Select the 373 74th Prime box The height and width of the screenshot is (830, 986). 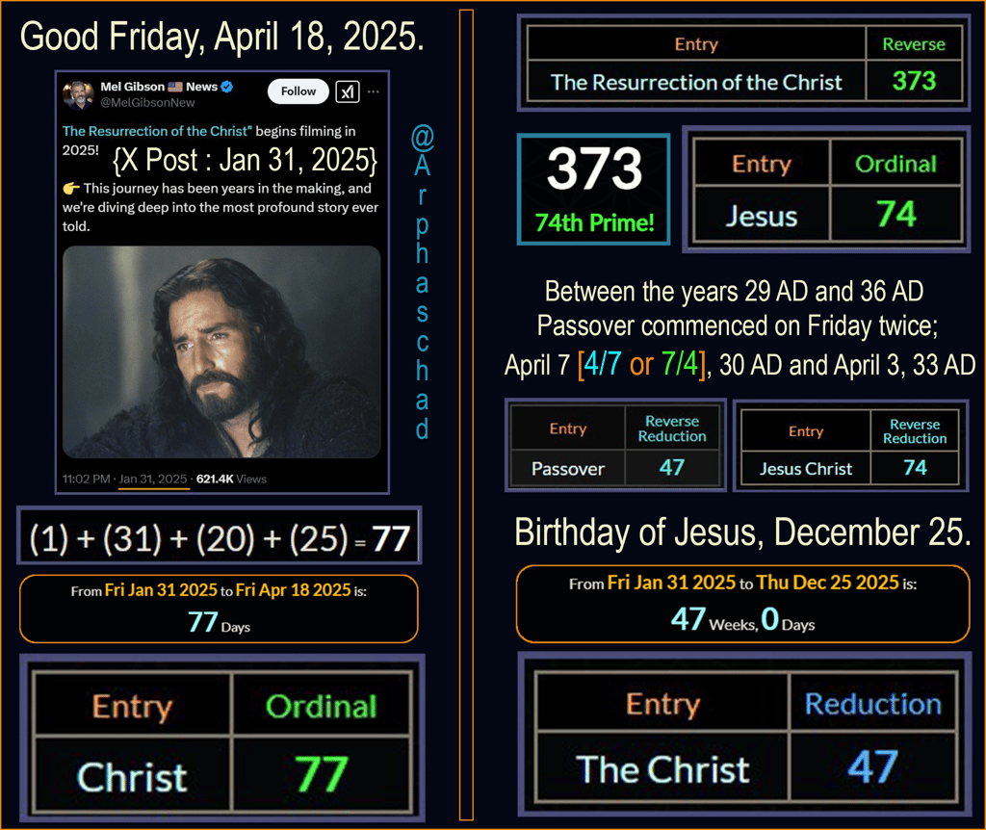pyautogui.click(x=593, y=190)
